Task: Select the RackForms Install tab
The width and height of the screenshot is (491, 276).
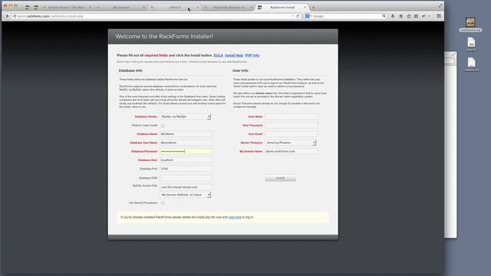Action: [282, 7]
